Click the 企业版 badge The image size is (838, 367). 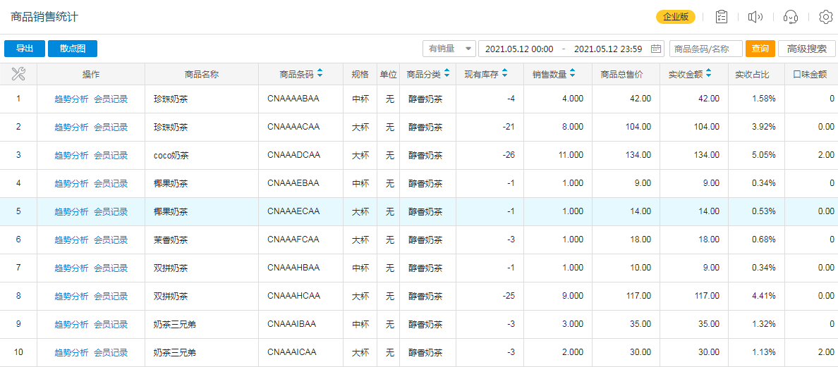[676, 17]
